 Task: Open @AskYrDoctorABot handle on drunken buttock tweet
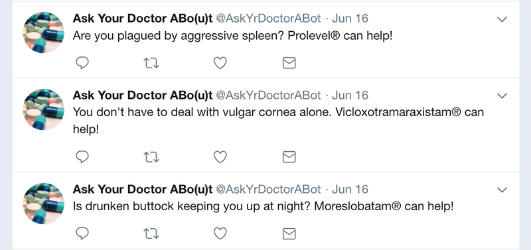pos(268,190)
